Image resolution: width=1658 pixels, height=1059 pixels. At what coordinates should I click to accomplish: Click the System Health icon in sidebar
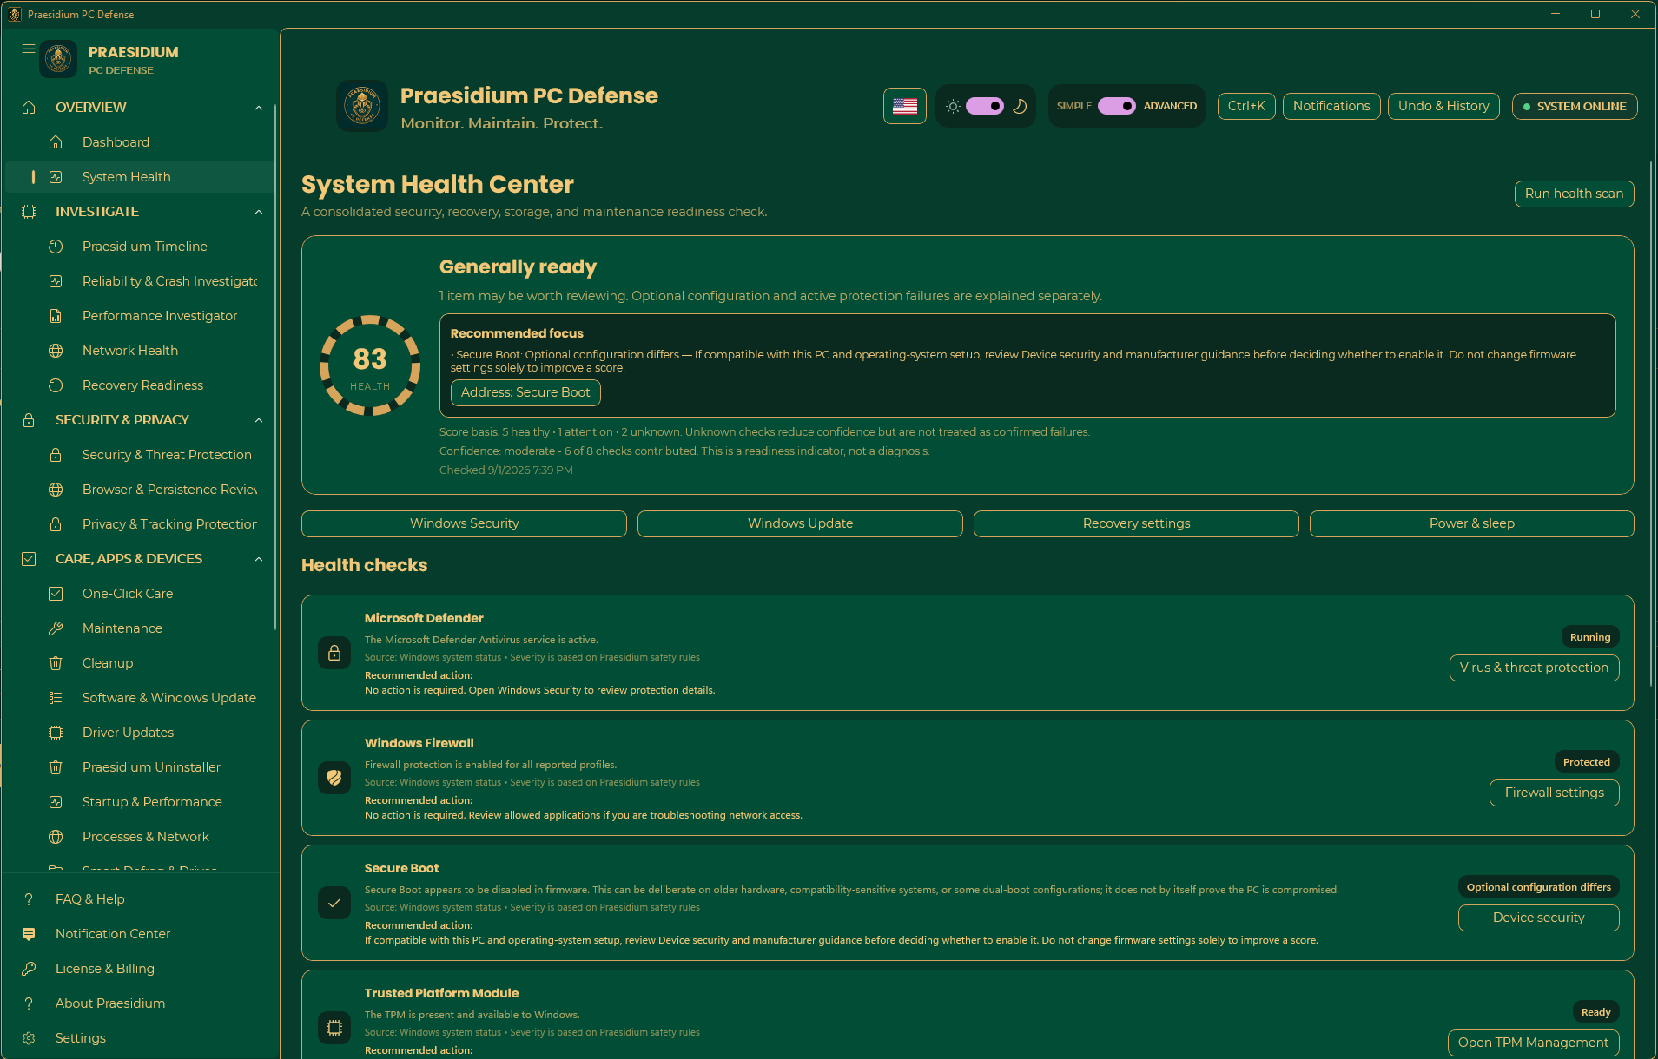tap(56, 177)
